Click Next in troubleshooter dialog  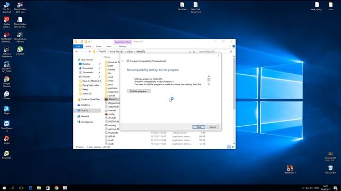[x=199, y=127]
